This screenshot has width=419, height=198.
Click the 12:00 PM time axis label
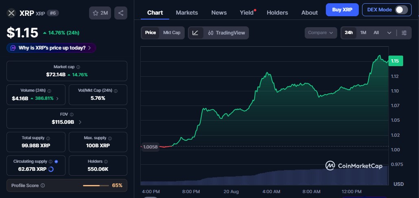(351, 192)
